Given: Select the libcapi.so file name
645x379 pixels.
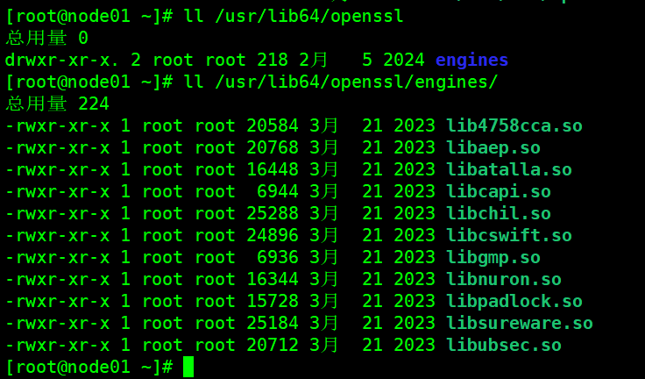Looking at the screenshot, I should pyautogui.click(x=499, y=191).
